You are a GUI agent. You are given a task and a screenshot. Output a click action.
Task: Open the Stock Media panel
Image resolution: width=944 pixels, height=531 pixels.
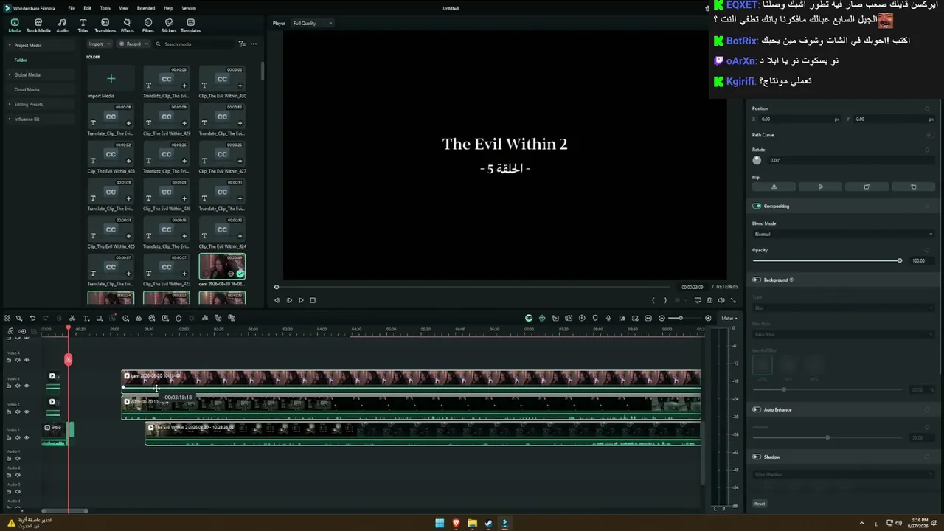pyautogui.click(x=38, y=26)
